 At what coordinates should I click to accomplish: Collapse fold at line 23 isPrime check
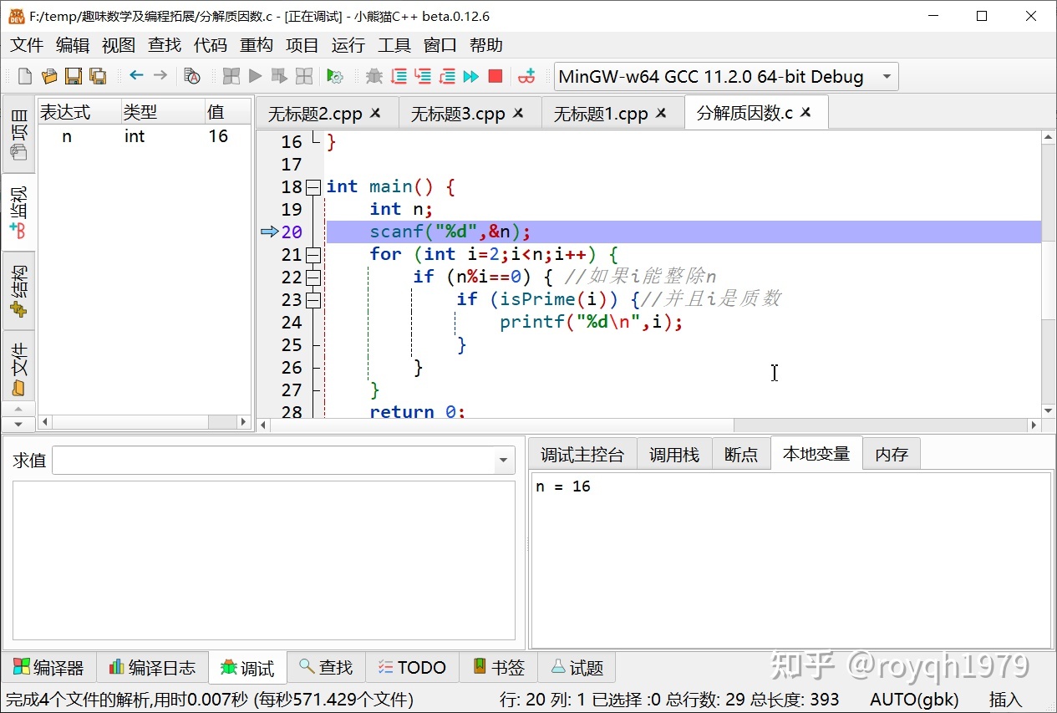313,300
